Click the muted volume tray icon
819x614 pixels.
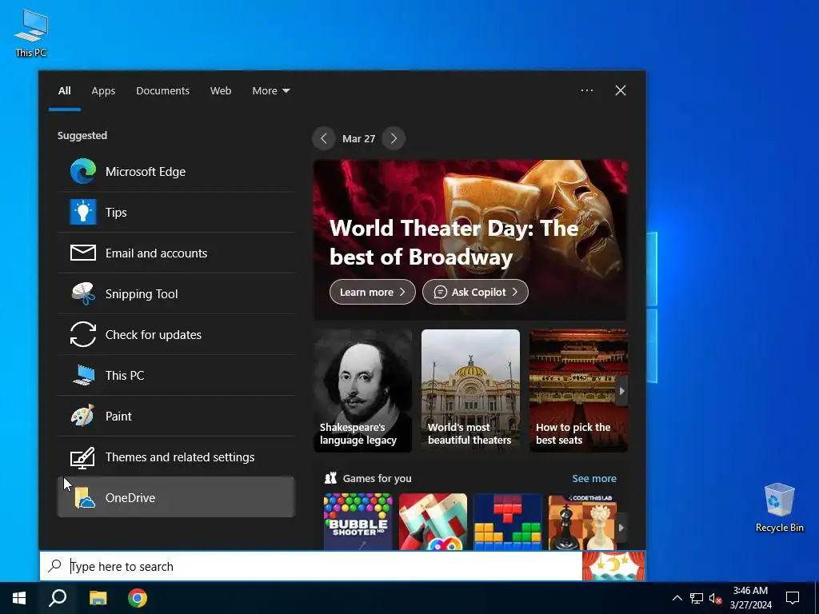[x=715, y=598]
